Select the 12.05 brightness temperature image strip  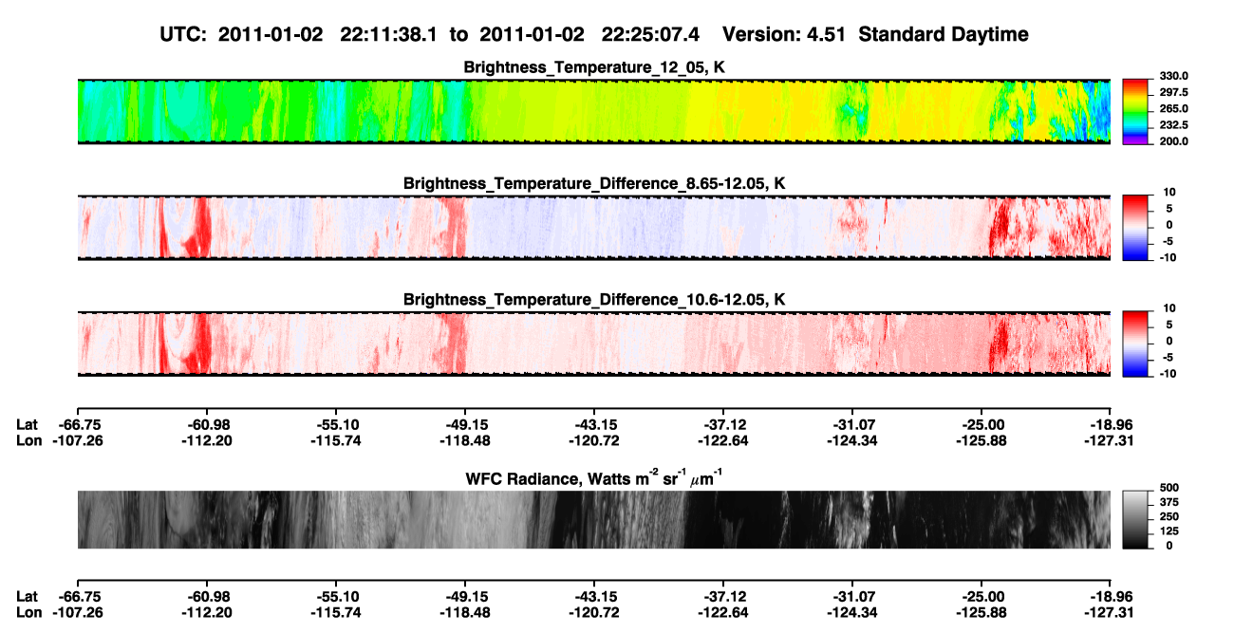pos(593,111)
